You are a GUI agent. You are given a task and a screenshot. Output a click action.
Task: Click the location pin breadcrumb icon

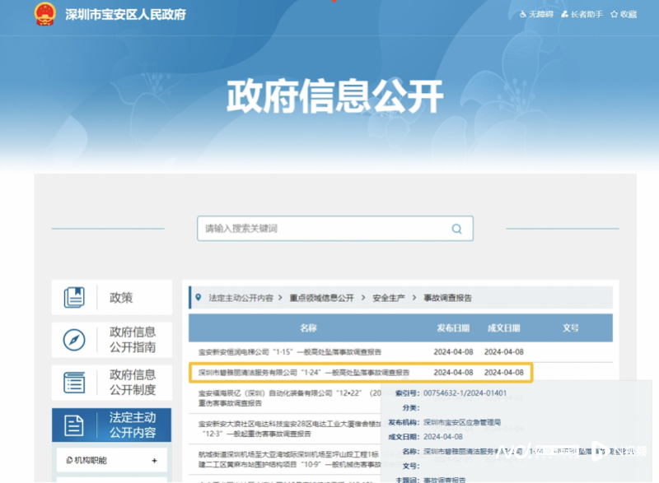(x=199, y=298)
